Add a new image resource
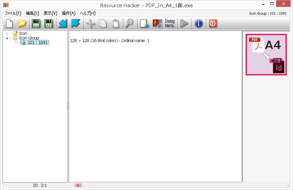This screenshot has width=293, height=190. pyautogui.click(x=157, y=24)
